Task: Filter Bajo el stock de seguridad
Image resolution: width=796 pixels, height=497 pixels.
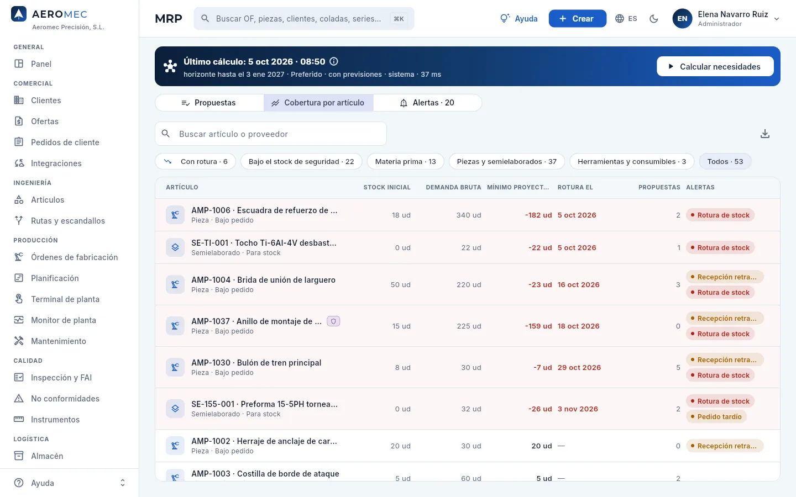Action: (301, 161)
